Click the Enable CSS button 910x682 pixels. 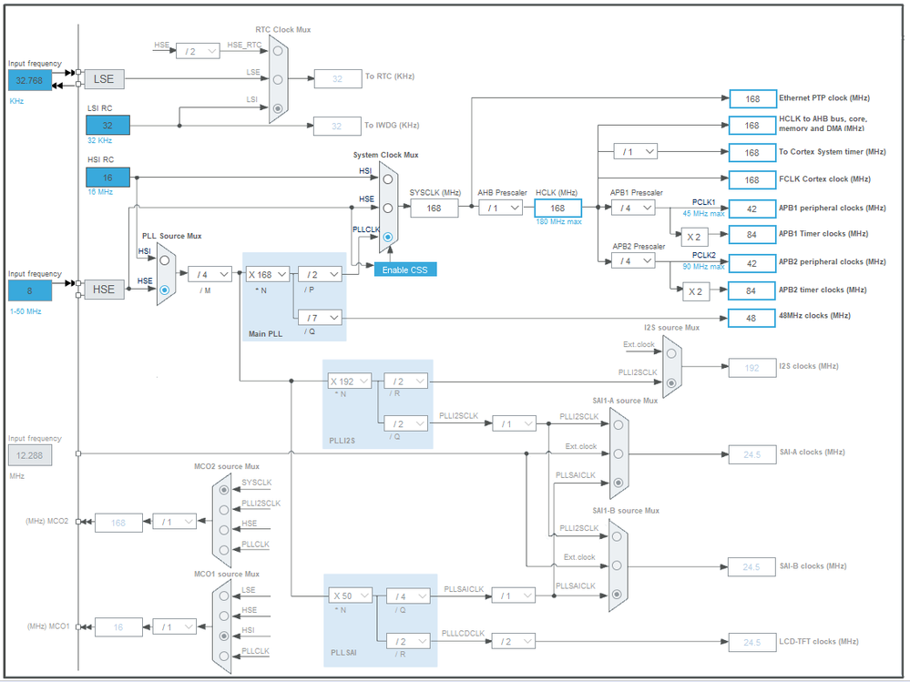(405, 270)
